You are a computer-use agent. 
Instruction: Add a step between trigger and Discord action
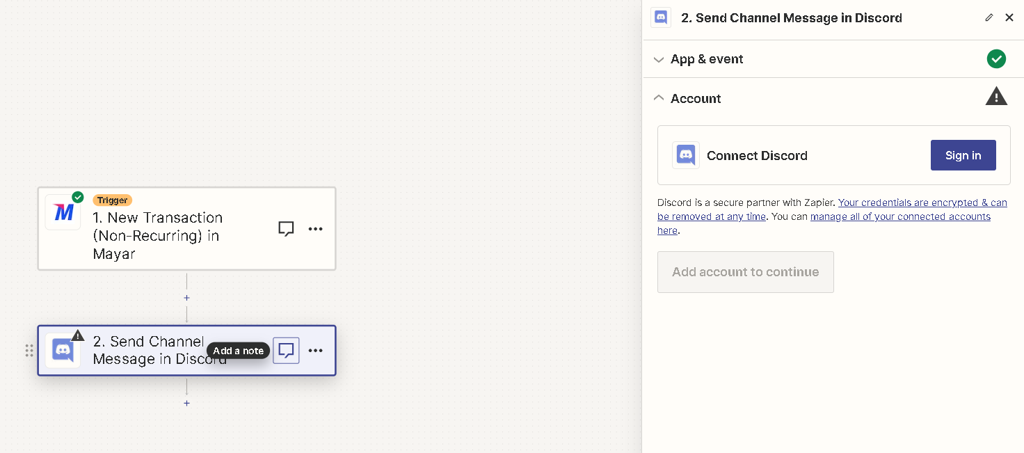186,298
